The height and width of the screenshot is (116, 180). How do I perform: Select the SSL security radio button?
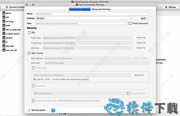29,33
